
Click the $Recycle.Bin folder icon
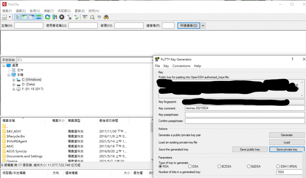(x=4, y=136)
